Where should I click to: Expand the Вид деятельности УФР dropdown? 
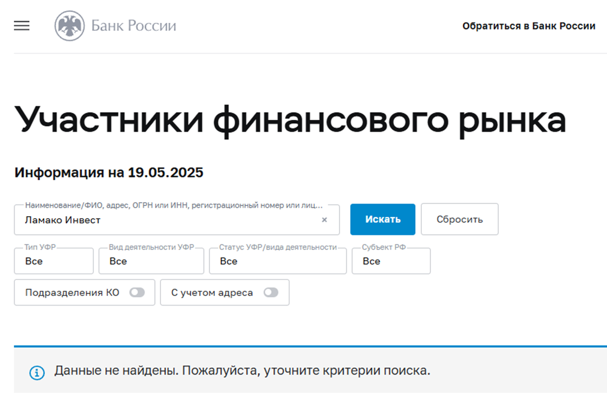[151, 261]
